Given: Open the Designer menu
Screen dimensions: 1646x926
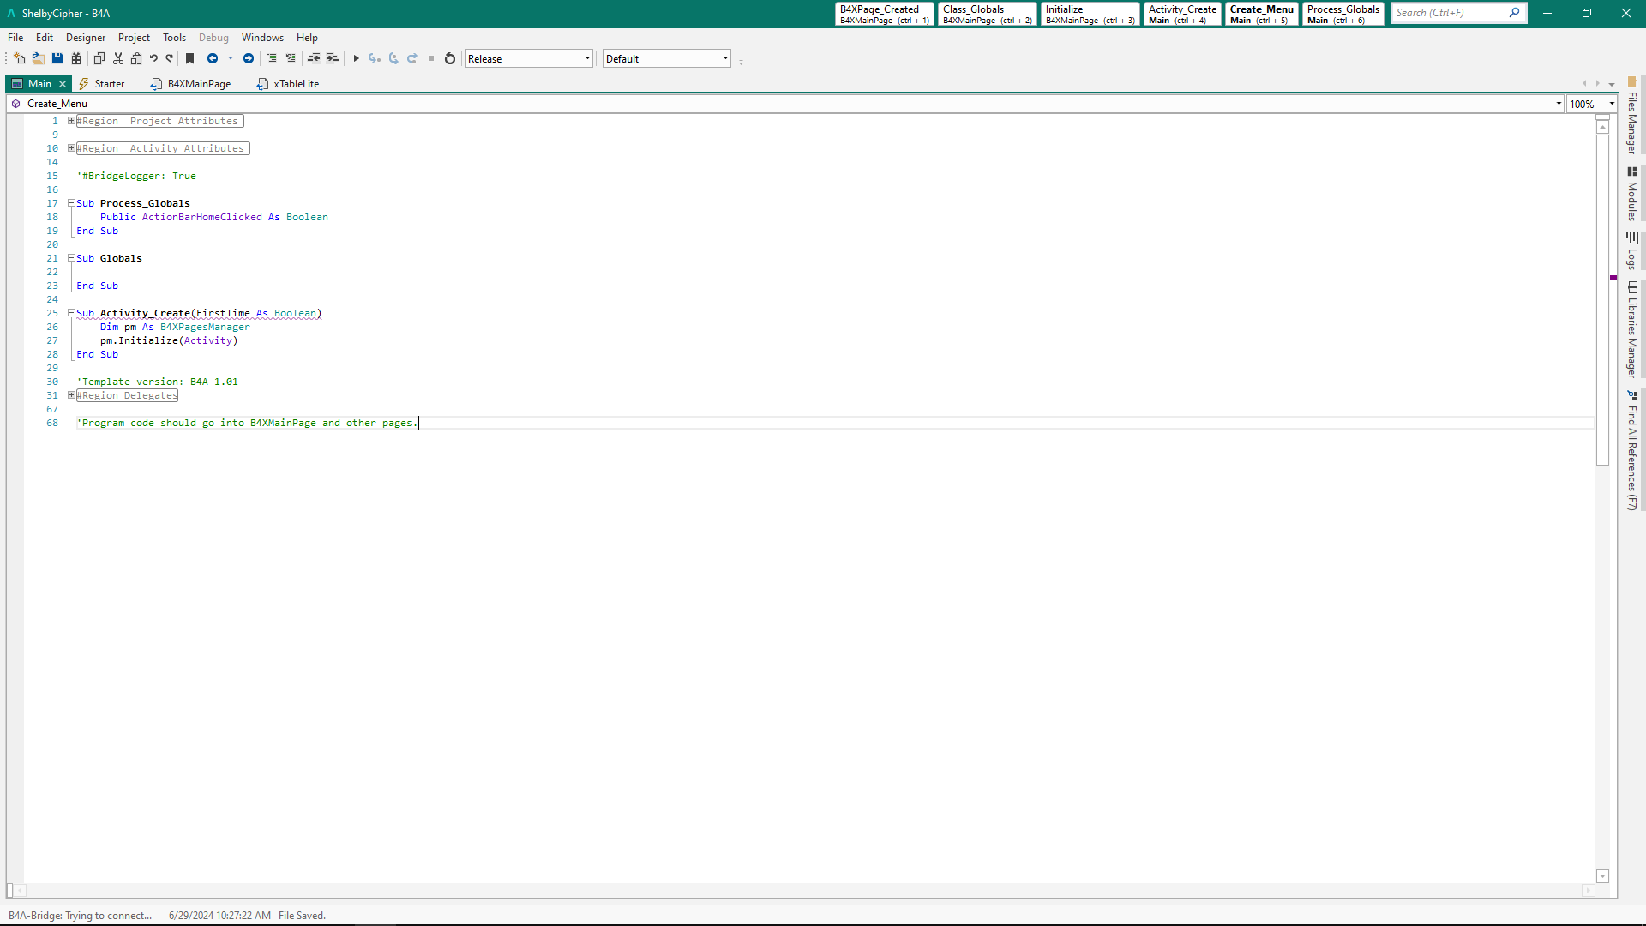Looking at the screenshot, I should click(x=86, y=38).
